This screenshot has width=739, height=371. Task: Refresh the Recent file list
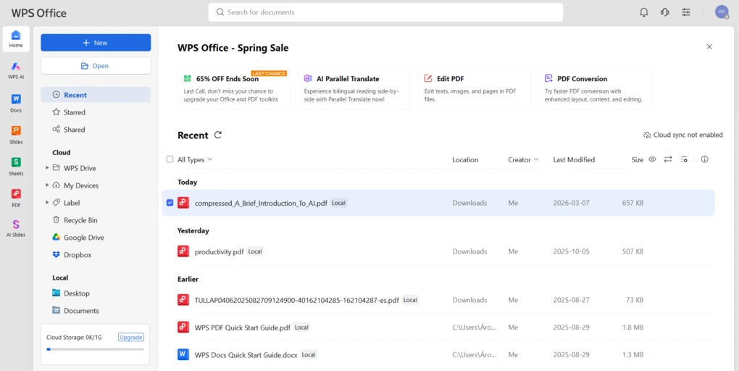pos(218,135)
